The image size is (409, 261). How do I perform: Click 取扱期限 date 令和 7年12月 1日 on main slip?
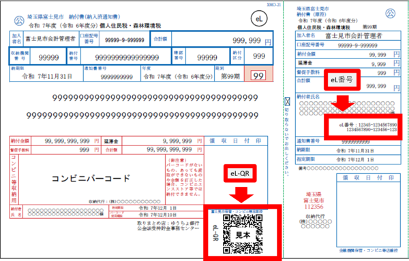point(157,208)
